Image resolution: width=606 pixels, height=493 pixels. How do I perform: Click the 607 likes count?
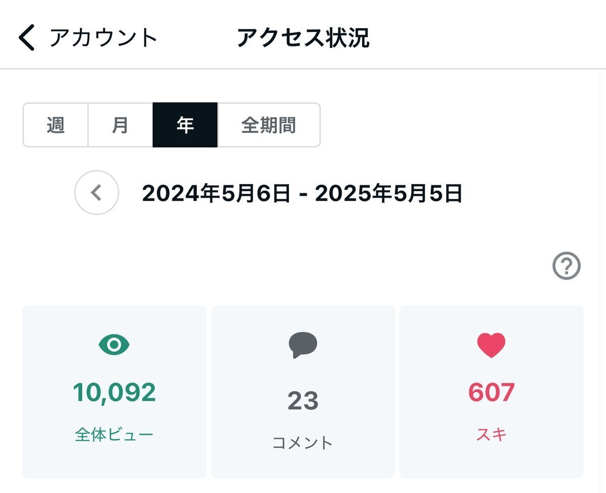point(491,393)
